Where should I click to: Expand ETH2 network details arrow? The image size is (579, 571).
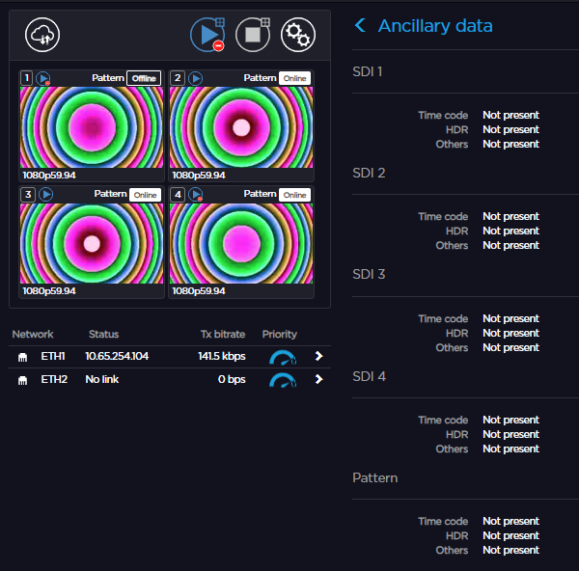[x=318, y=379]
